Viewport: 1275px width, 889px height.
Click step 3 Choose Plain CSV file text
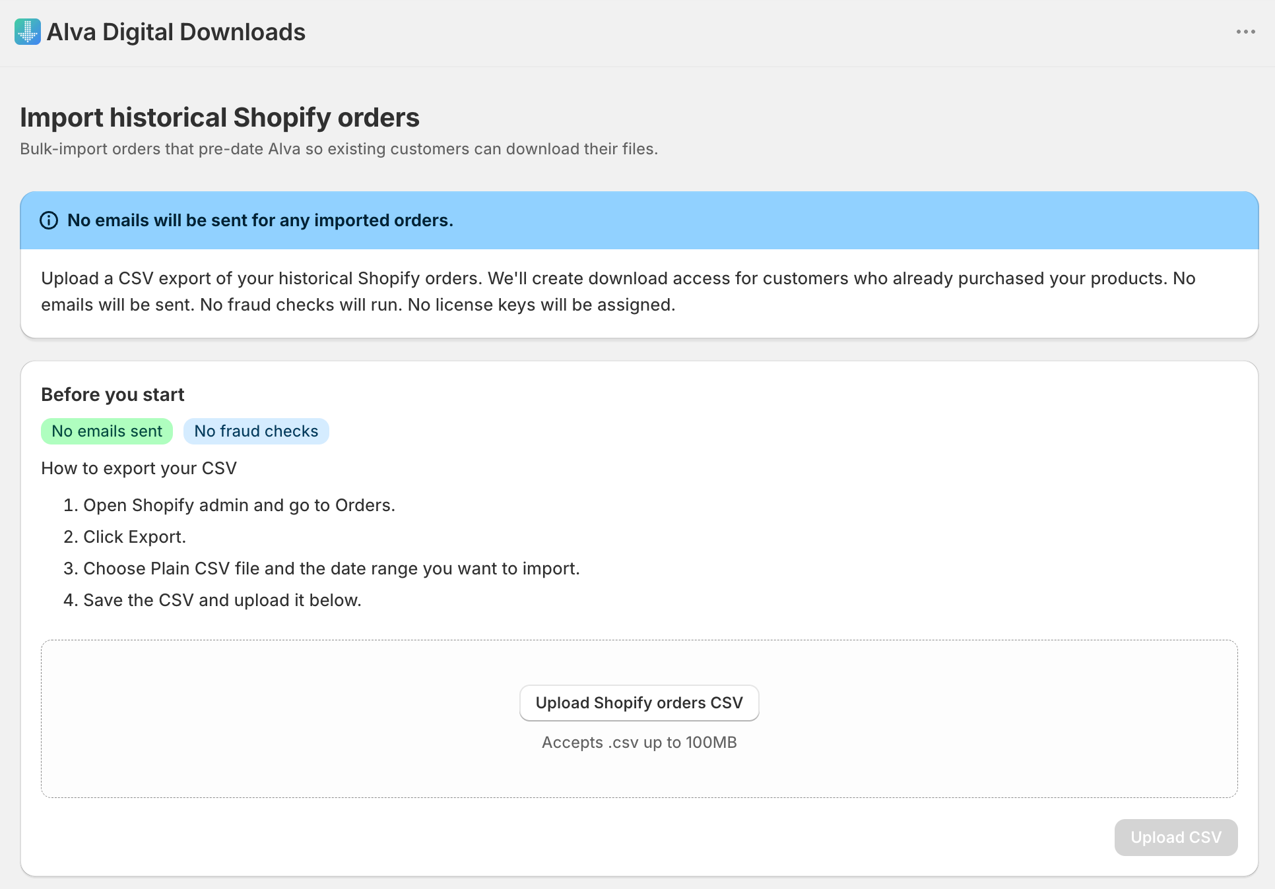pyautogui.click(x=331, y=568)
